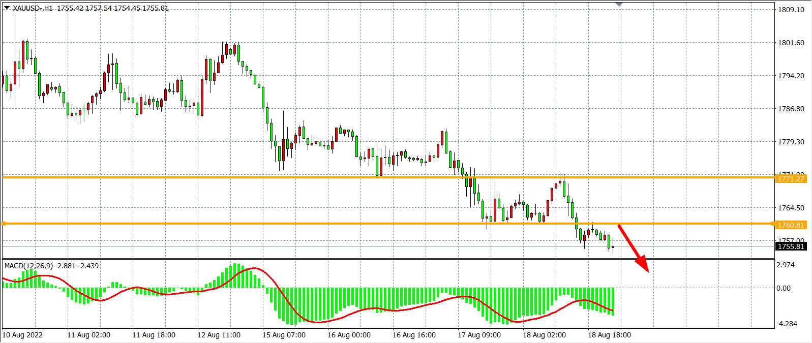Click the black 1755.81 current price tag
Screen dimensions: 812x343
[x=791, y=246]
